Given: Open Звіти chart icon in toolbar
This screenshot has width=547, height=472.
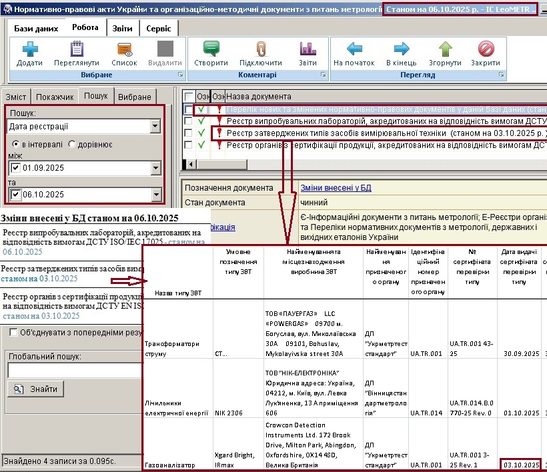Looking at the screenshot, I should pos(308,50).
